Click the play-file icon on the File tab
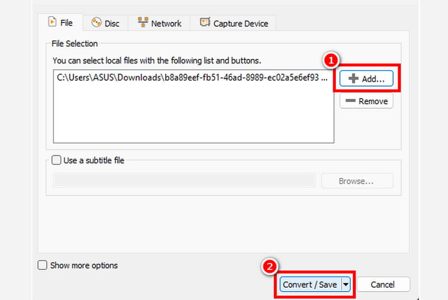The width and height of the screenshot is (448, 300). coord(52,22)
